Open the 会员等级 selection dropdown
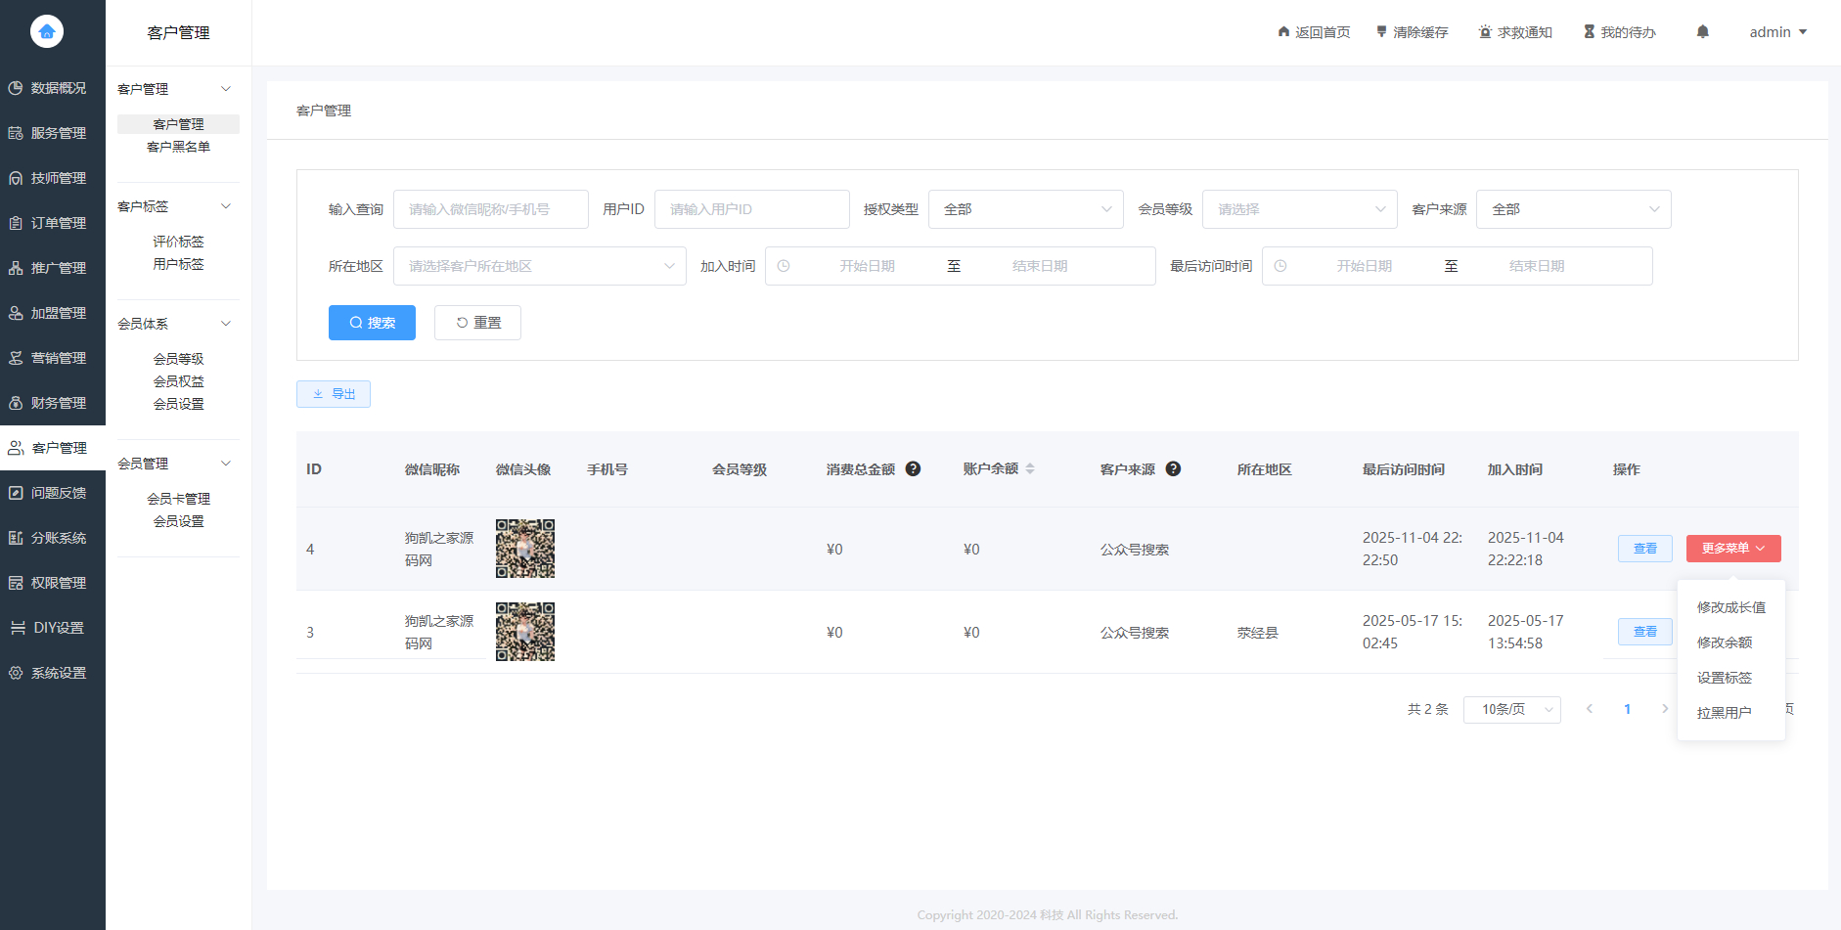This screenshot has height=930, width=1841. click(1299, 208)
